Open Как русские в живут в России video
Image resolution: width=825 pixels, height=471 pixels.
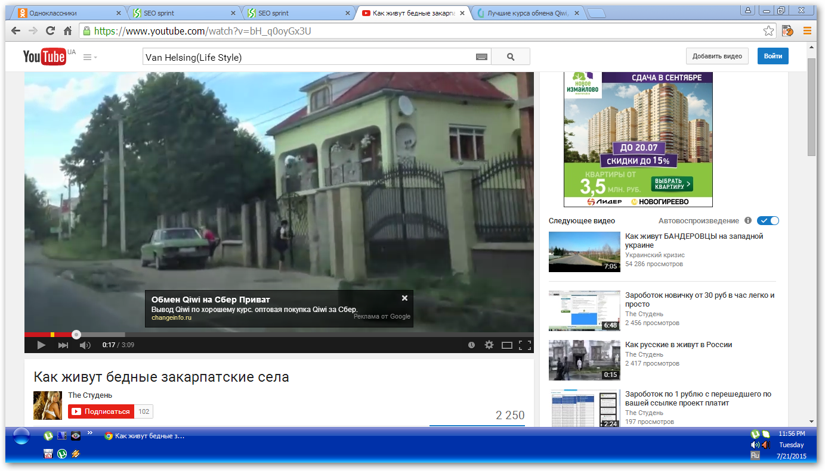(x=678, y=345)
